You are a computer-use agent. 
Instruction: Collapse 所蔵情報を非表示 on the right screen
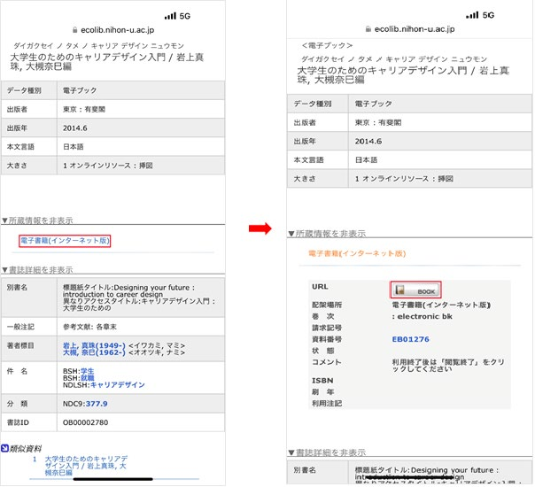[326, 234]
